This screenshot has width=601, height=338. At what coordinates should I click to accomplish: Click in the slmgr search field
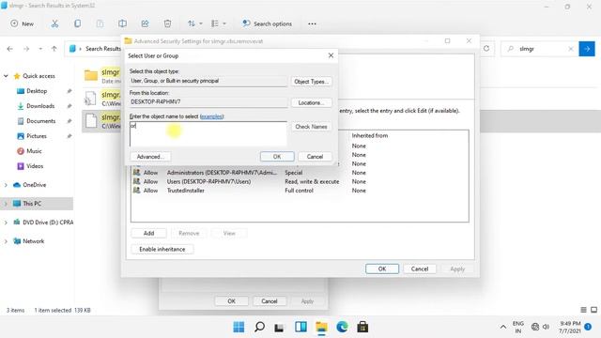point(541,49)
